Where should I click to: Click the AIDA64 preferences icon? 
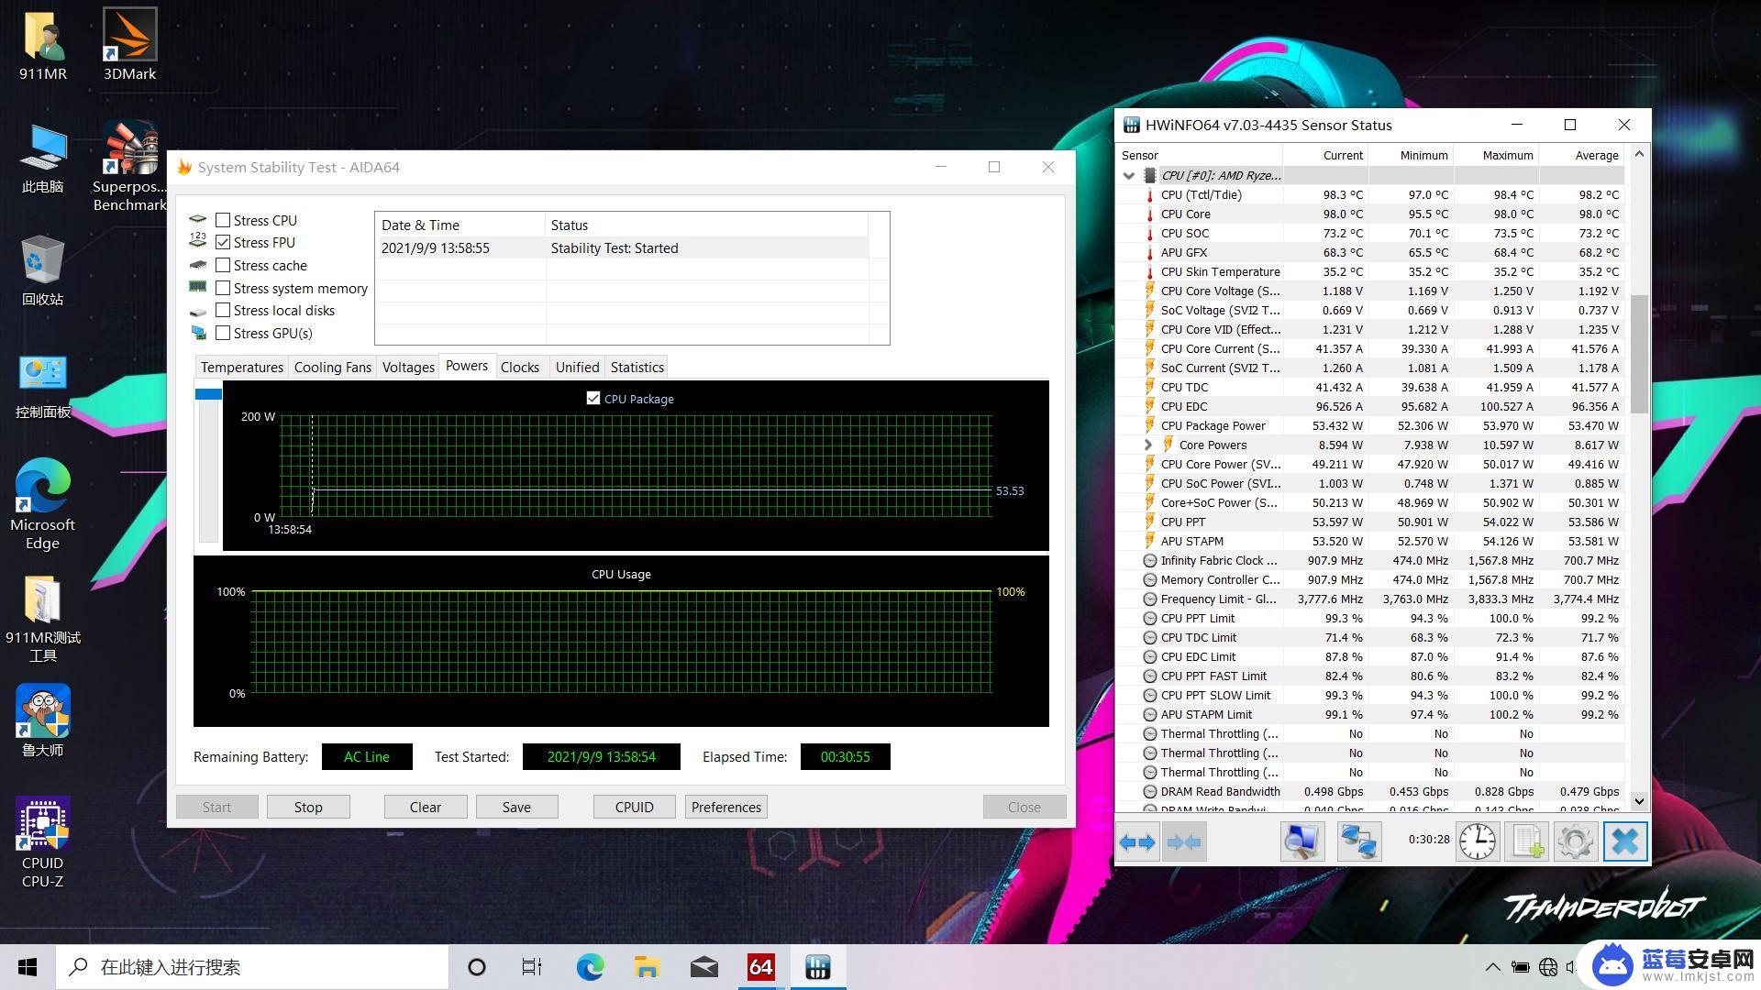pyautogui.click(x=725, y=807)
